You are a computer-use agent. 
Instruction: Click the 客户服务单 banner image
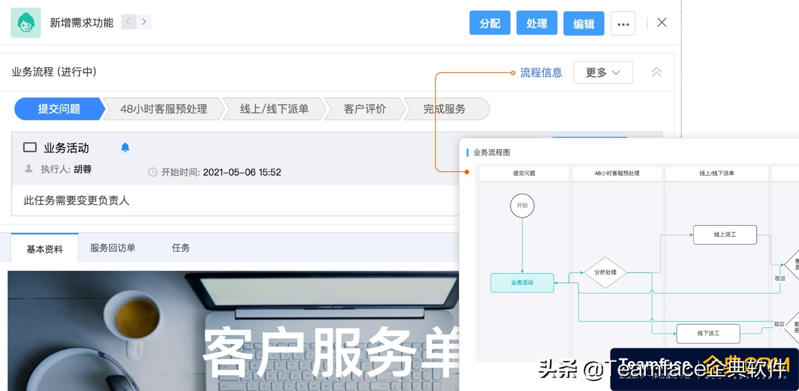click(233, 331)
